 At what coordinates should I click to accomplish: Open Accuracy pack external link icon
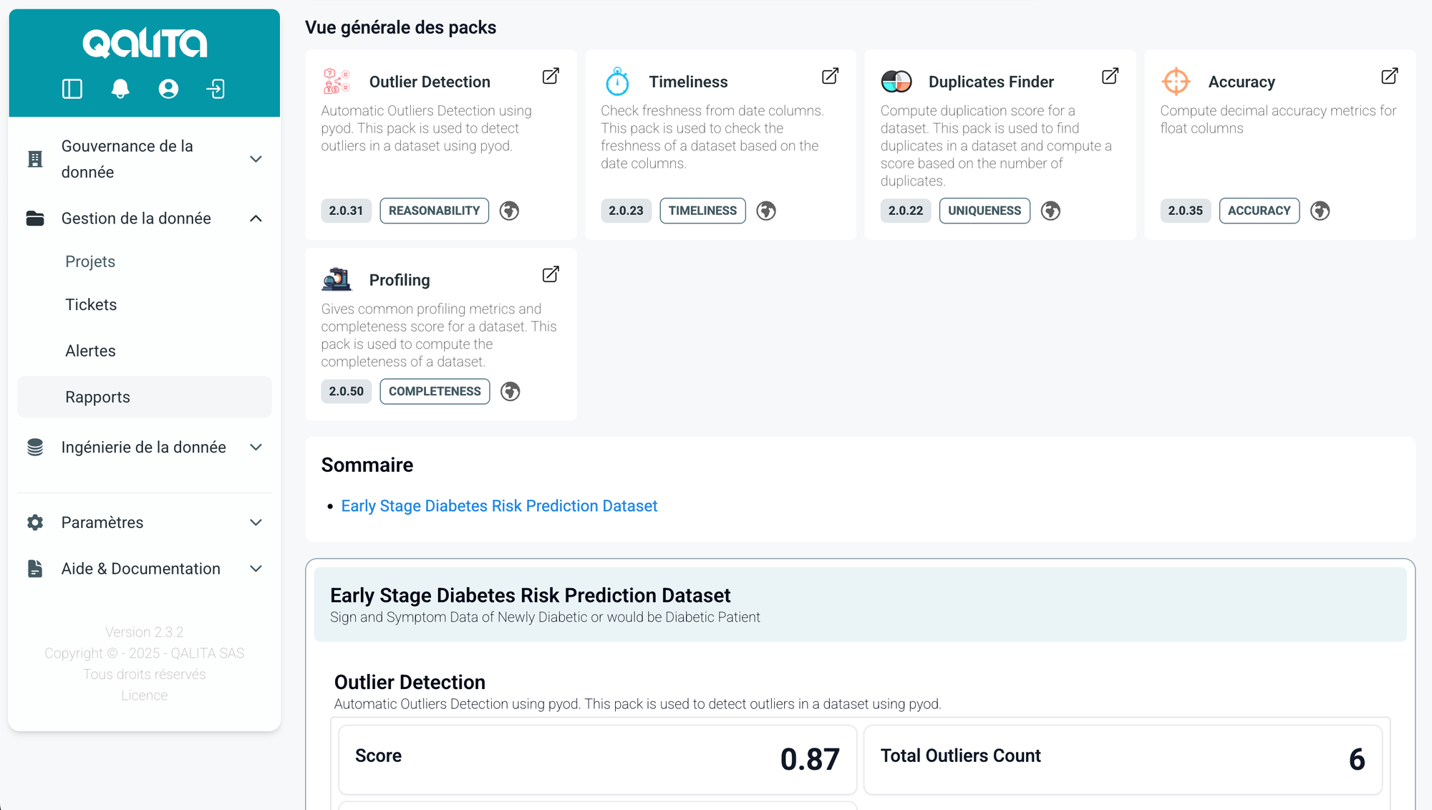(1389, 77)
